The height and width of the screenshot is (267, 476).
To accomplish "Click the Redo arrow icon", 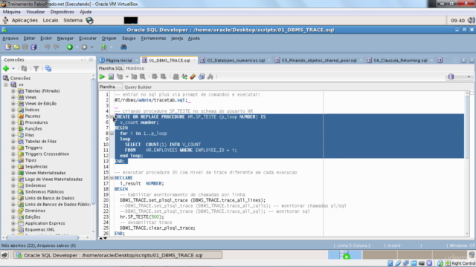I will [x=57, y=47].
